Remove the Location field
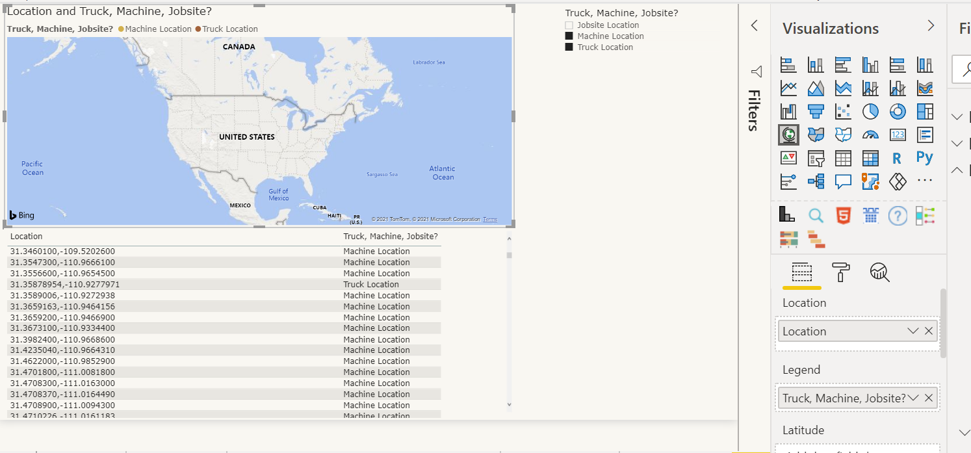The height and width of the screenshot is (453, 971). coord(929,331)
